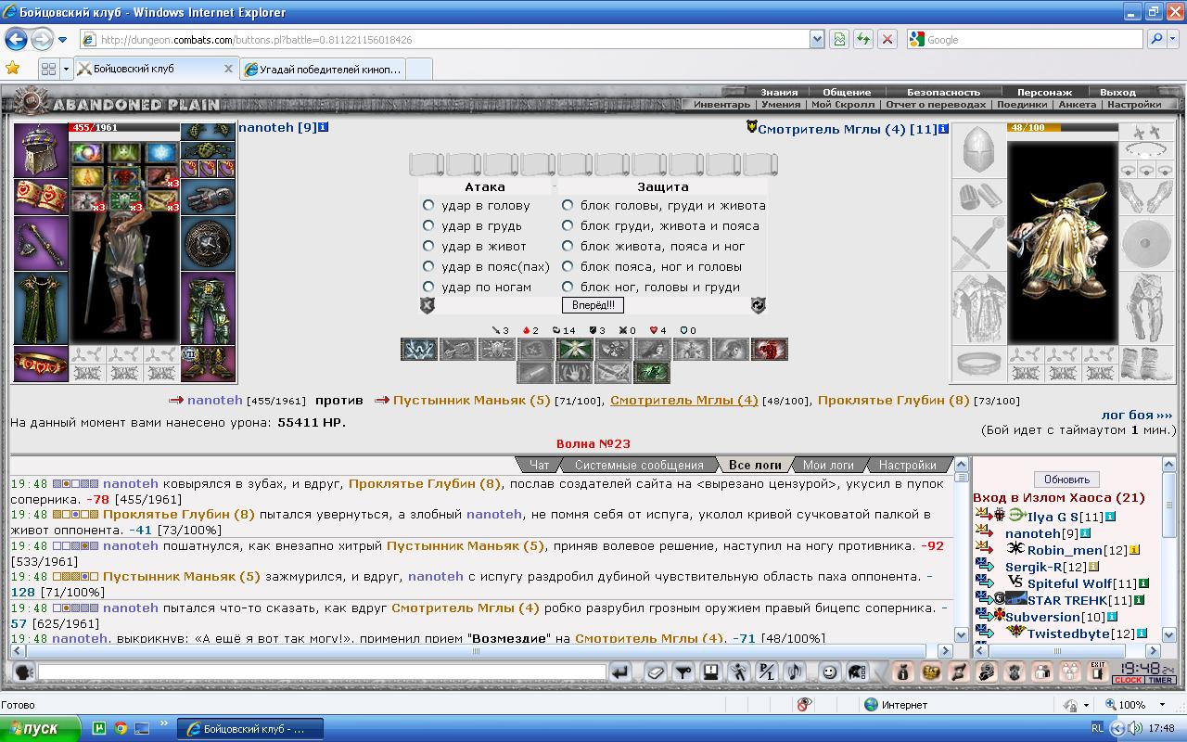Select enemy Проклятье Глубин (8)
Viewport: 1187px width, 742px height.
click(x=893, y=400)
